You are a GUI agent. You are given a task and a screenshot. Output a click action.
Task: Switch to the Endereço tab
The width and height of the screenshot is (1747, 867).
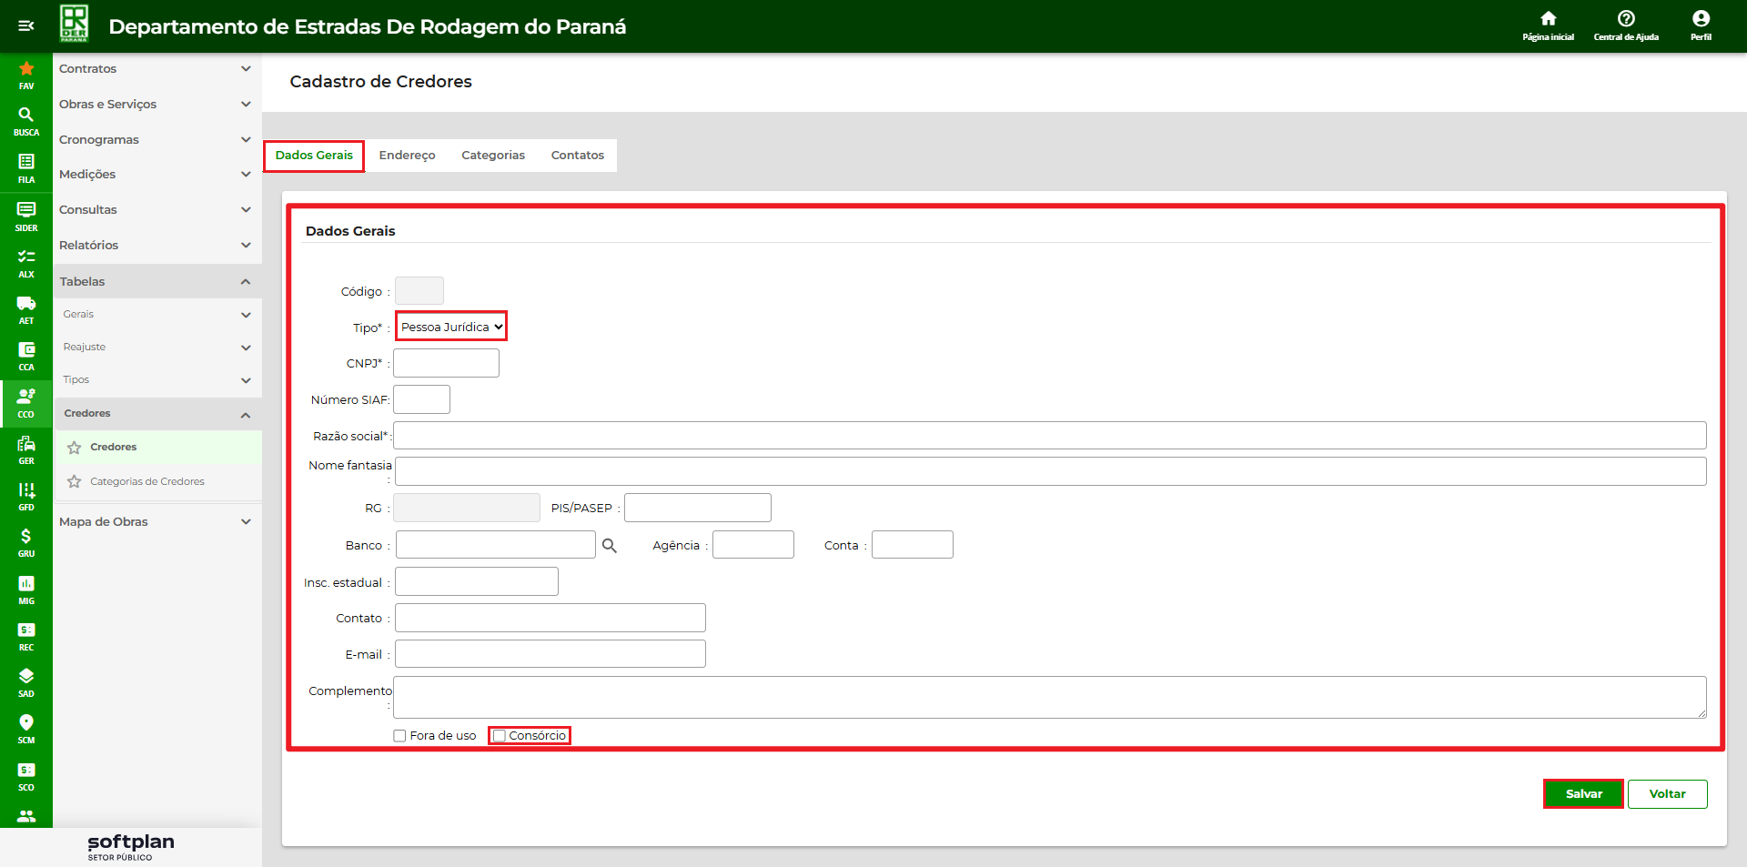click(407, 156)
